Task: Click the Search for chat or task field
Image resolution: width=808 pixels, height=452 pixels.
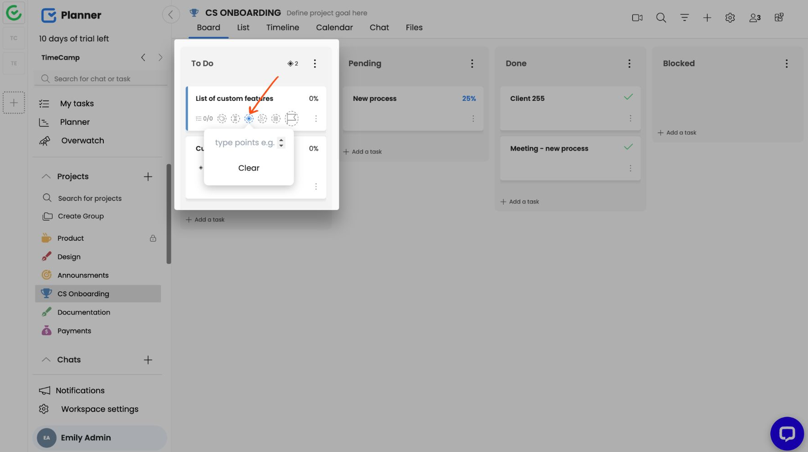Action: pyautogui.click(x=102, y=79)
